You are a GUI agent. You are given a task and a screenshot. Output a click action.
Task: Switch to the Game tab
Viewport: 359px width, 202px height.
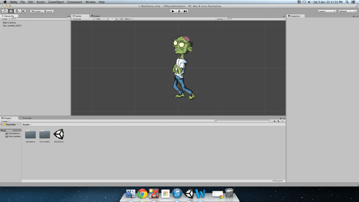pyautogui.click(x=96, y=16)
